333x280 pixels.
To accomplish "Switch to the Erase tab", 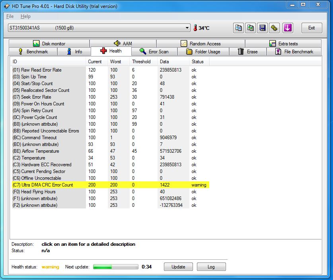I will click(x=247, y=52).
